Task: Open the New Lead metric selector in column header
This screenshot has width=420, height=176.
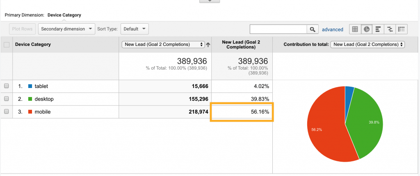Action: click(x=163, y=44)
